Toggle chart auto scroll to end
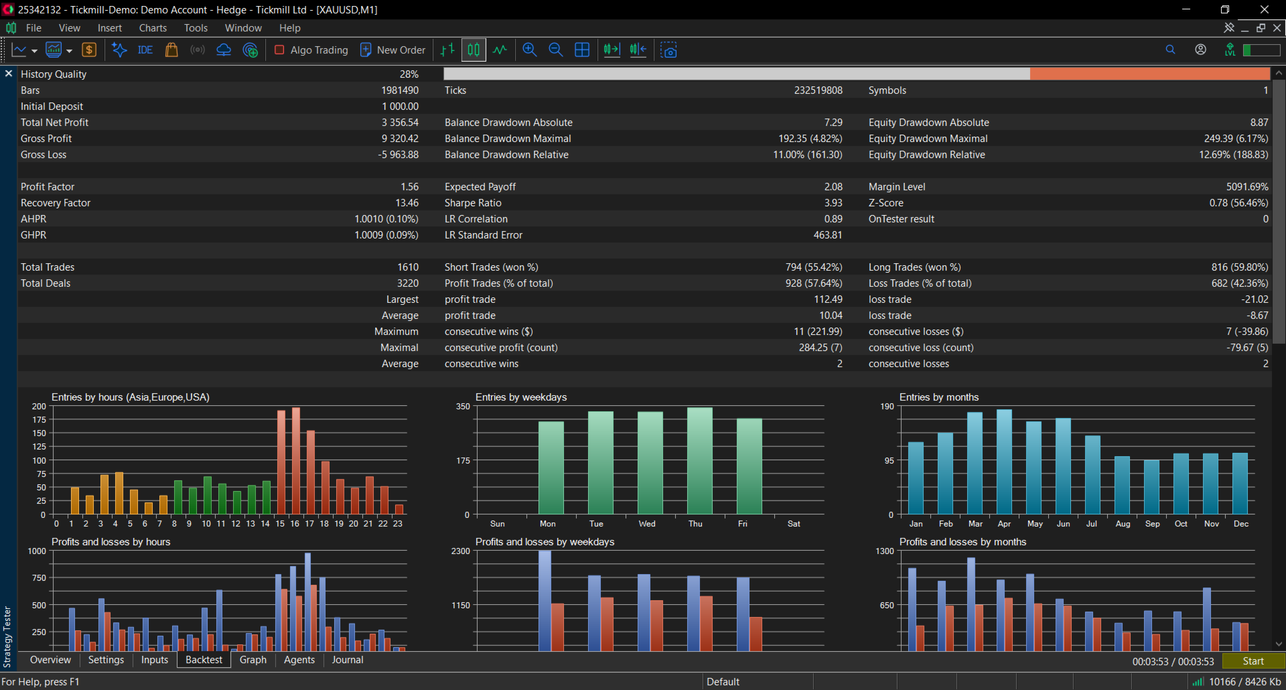Viewport: 1286px width, 690px height. [x=612, y=50]
